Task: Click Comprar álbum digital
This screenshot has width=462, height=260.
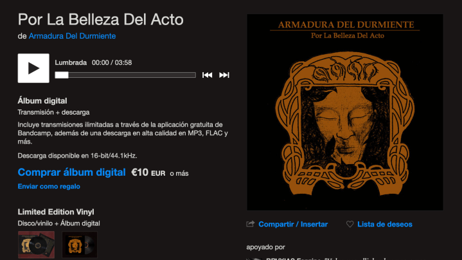Action: coord(71,172)
